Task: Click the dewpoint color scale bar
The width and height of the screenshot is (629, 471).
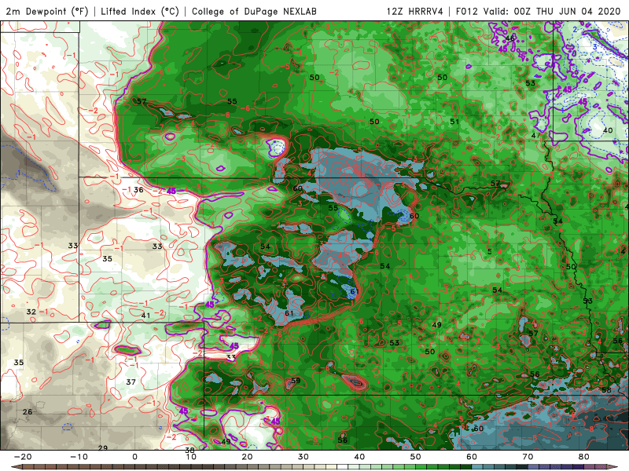Action: (x=315, y=467)
